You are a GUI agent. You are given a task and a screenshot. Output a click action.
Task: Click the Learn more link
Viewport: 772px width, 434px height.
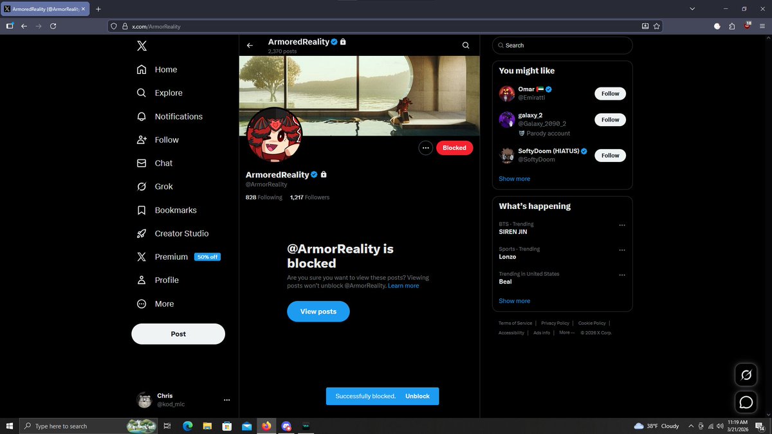tap(403, 285)
